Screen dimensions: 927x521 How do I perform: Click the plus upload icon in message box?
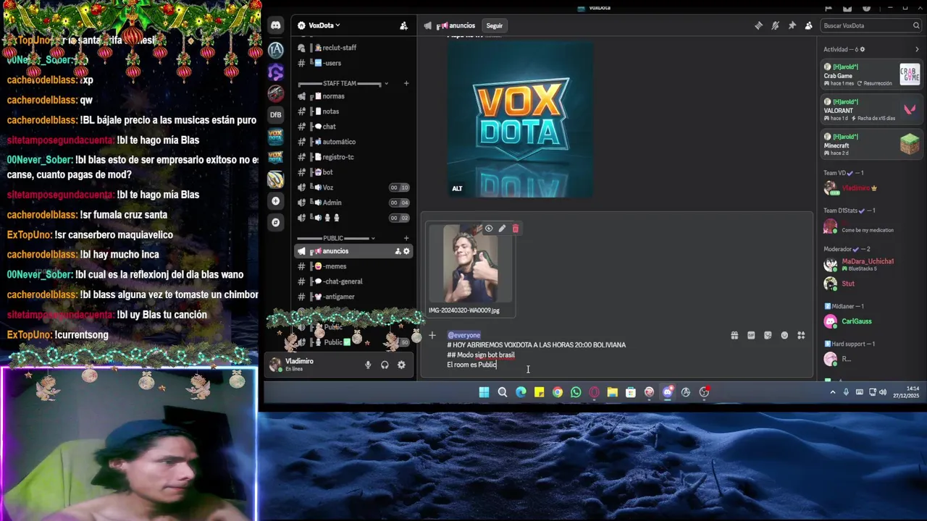432,335
